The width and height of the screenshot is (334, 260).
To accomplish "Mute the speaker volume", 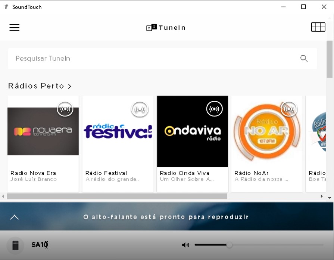I will (x=185, y=245).
